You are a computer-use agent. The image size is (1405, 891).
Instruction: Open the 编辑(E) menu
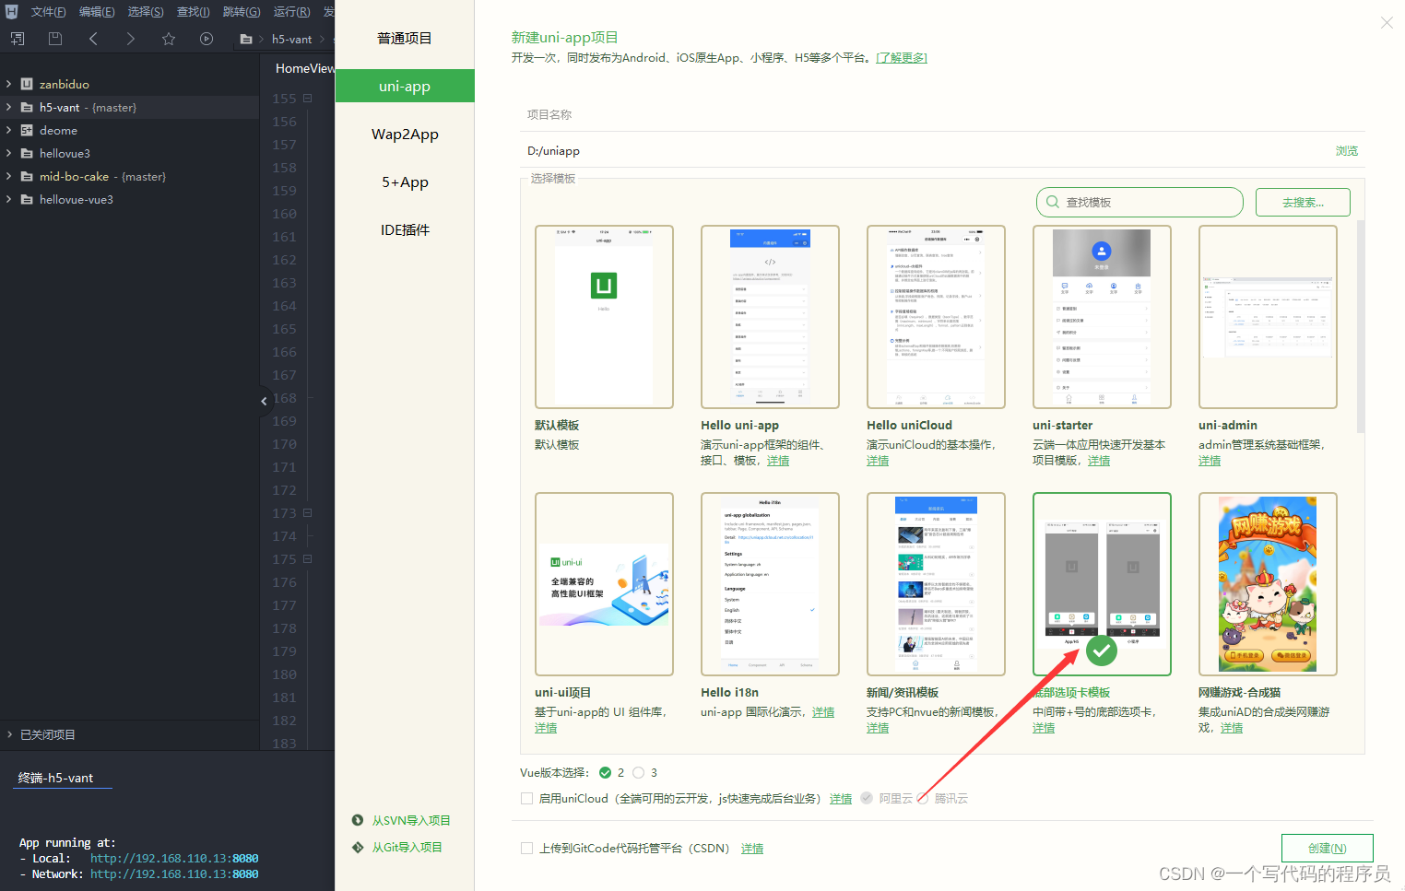click(97, 12)
